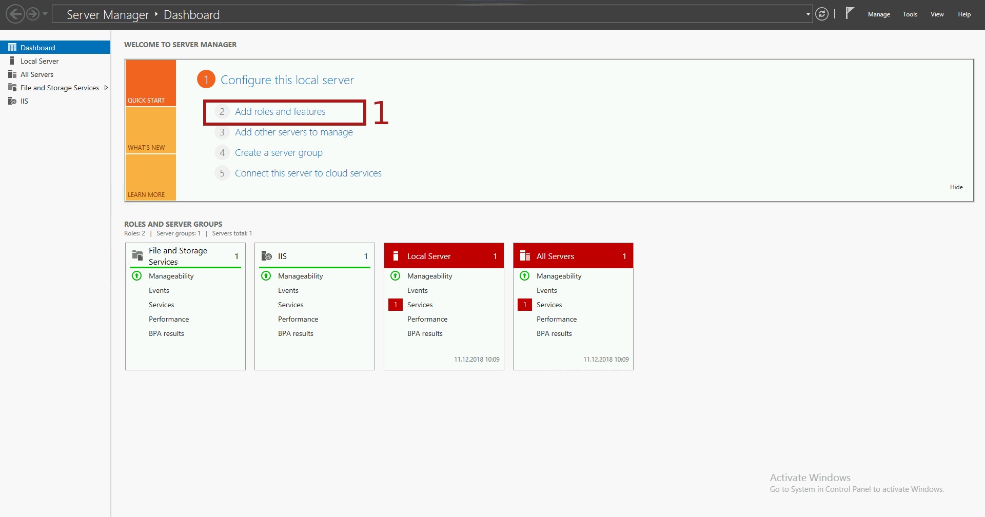985x517 pixels.
Task: Open Events in the IIS tile
Action: [x=288, y=290]
